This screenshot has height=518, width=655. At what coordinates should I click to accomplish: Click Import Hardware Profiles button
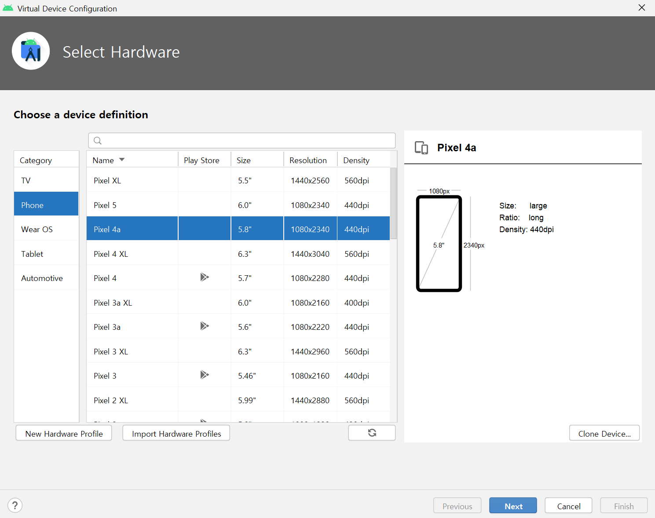[176, 433]
